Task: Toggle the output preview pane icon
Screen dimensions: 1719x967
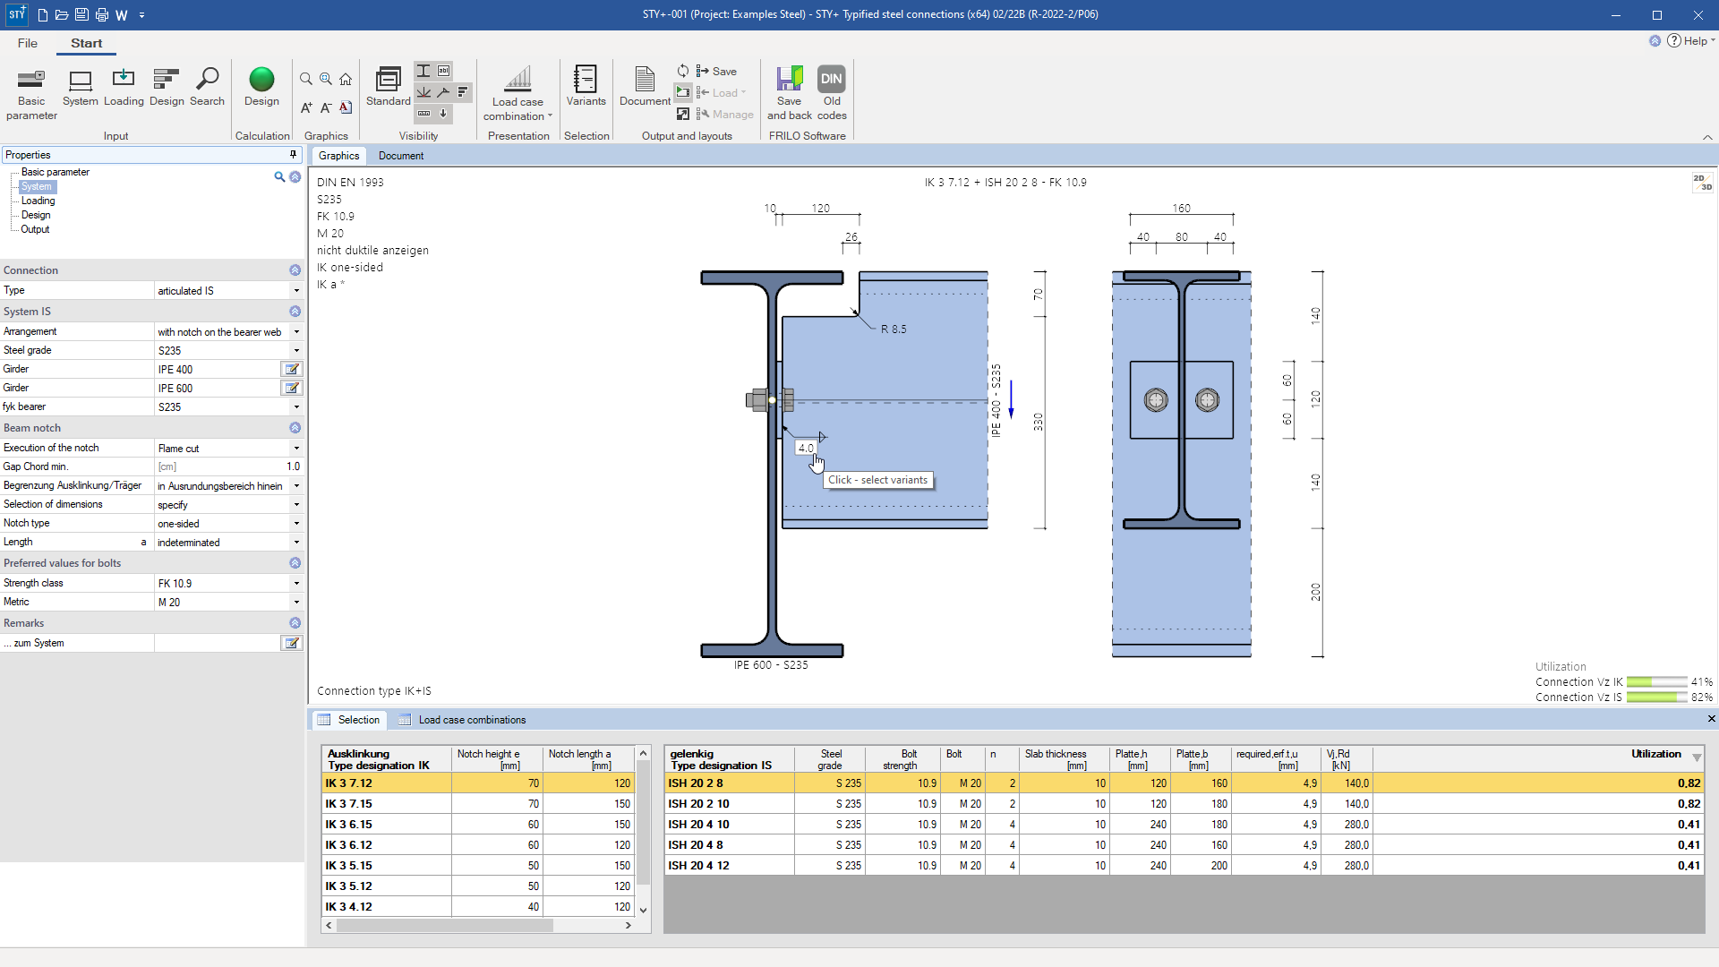Action: (x=683, y=92)
